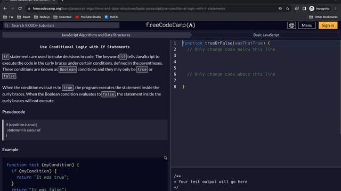Open the Basic JavaScript breadcrumb
The height and width of the screenshot is (191, 341).
click(x=266, y=35)
